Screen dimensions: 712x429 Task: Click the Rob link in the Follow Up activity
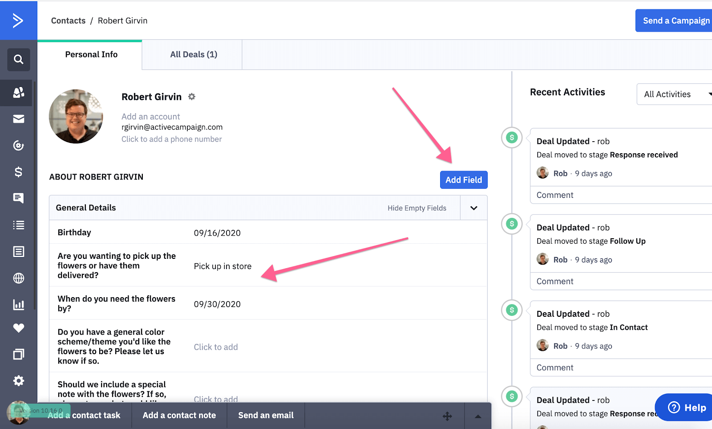[560, 260]
